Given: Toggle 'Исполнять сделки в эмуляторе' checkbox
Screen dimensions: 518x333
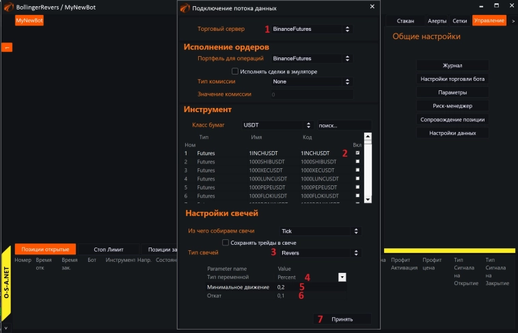Looking at the screenshot, I should (x=235, y=71).
